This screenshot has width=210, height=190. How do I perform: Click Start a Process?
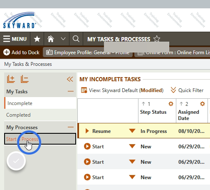pyautogui.click(x=40, y=139)
